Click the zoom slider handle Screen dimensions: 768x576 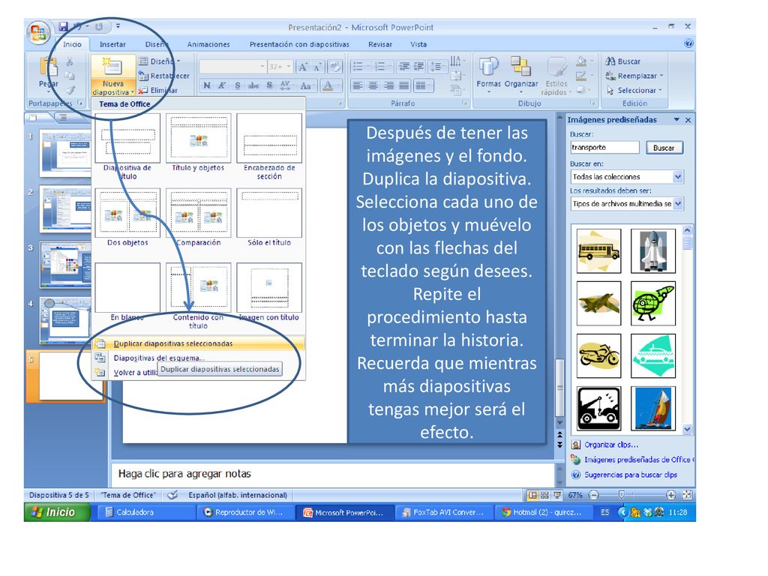[622, 495]
